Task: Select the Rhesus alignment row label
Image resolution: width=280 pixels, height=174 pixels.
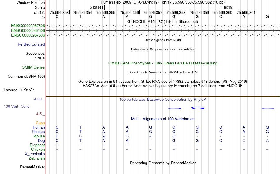Action: [x=38, y=132]
